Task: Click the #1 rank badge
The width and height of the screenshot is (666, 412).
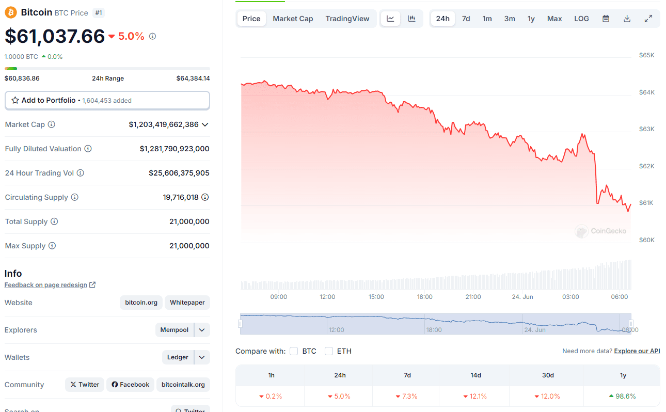Action: pyautogui.click(x=99, y=13)
